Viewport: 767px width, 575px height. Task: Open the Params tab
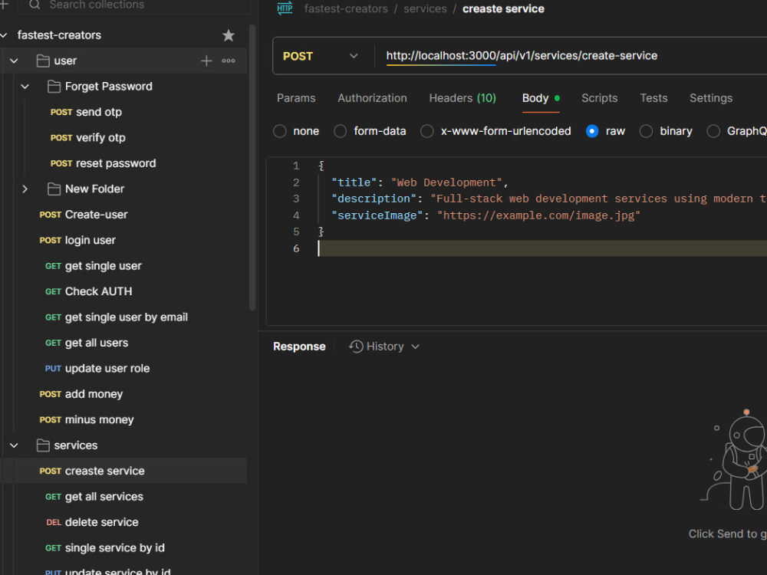pos(296,98)
